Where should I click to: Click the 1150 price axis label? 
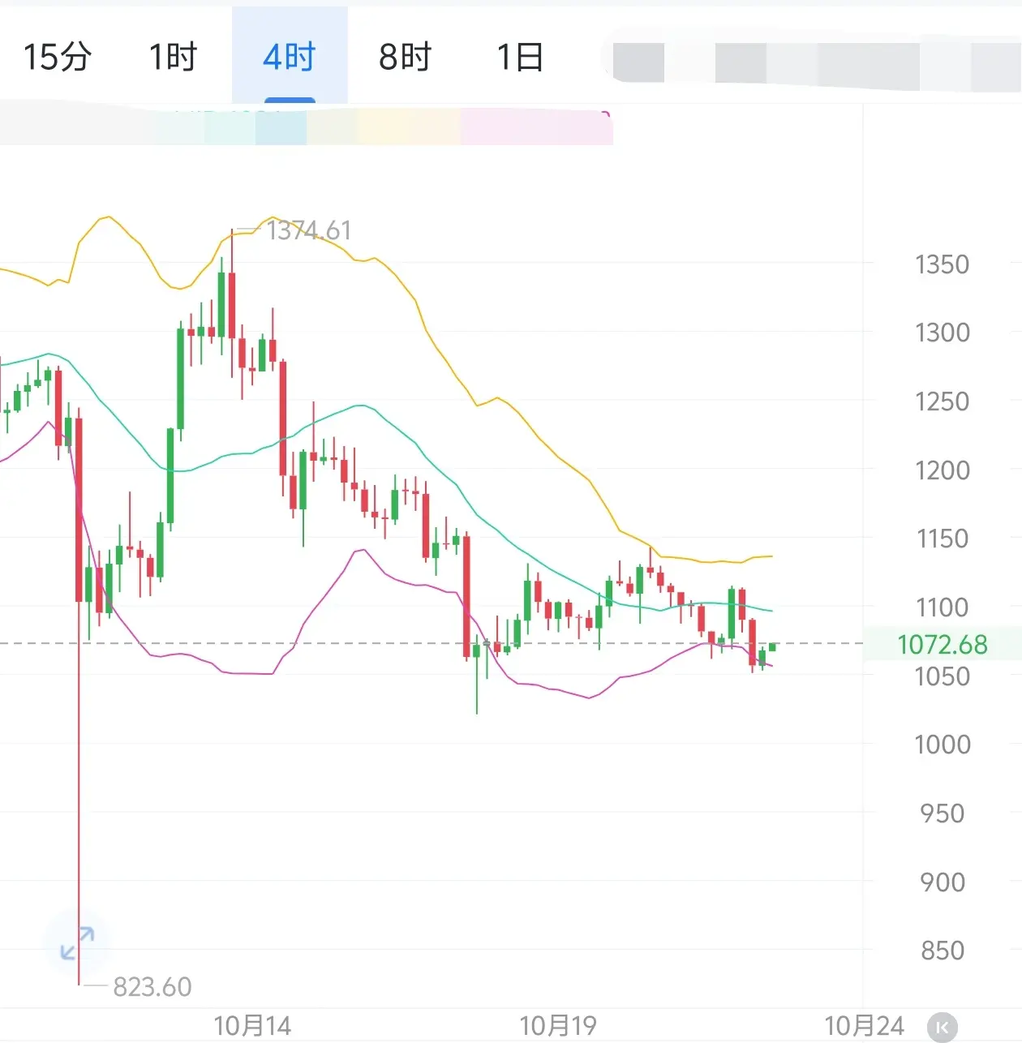[942, 539]
